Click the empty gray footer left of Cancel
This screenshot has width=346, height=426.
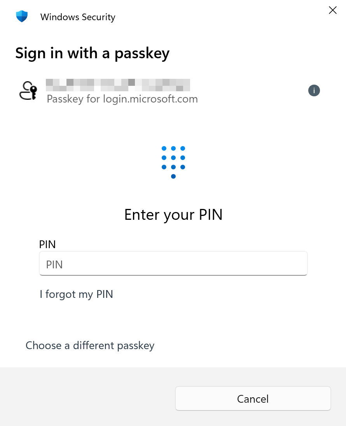tap(86, 398)
